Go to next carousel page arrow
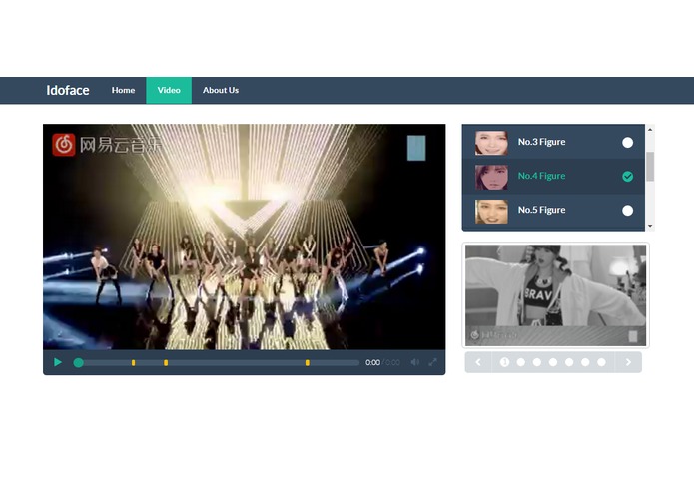Viewport: 694px width, 493px height. [628, 362]
